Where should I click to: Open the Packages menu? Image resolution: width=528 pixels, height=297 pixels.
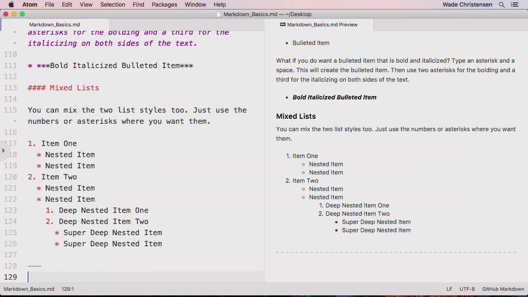pos(164,5)
